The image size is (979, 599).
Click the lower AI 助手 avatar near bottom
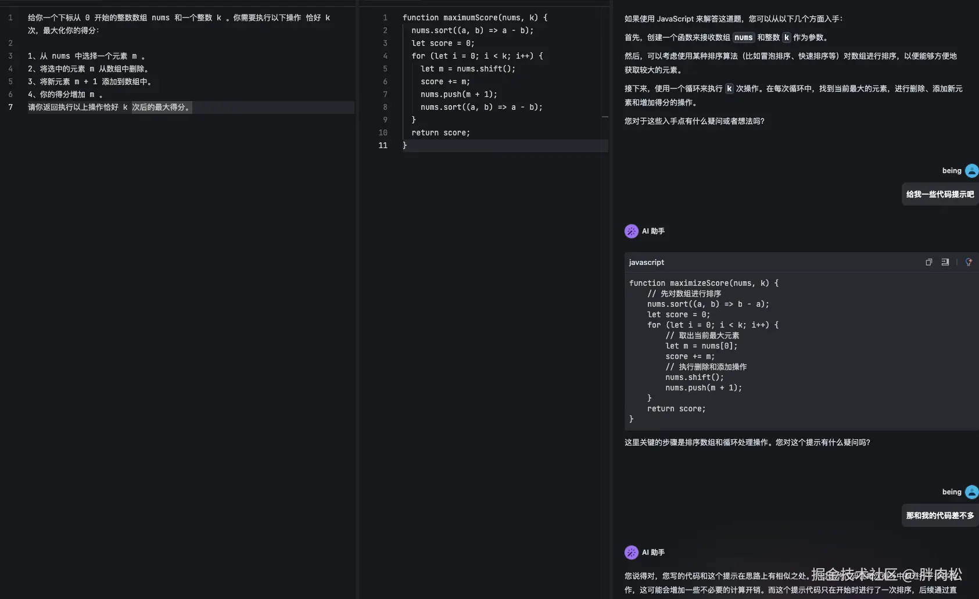632,552
